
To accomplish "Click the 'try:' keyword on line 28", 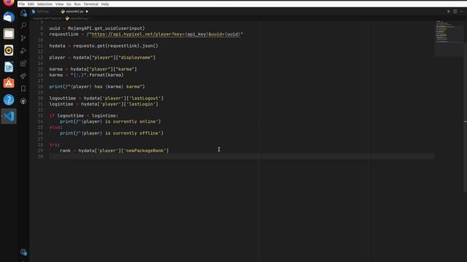I will point(55,145).
